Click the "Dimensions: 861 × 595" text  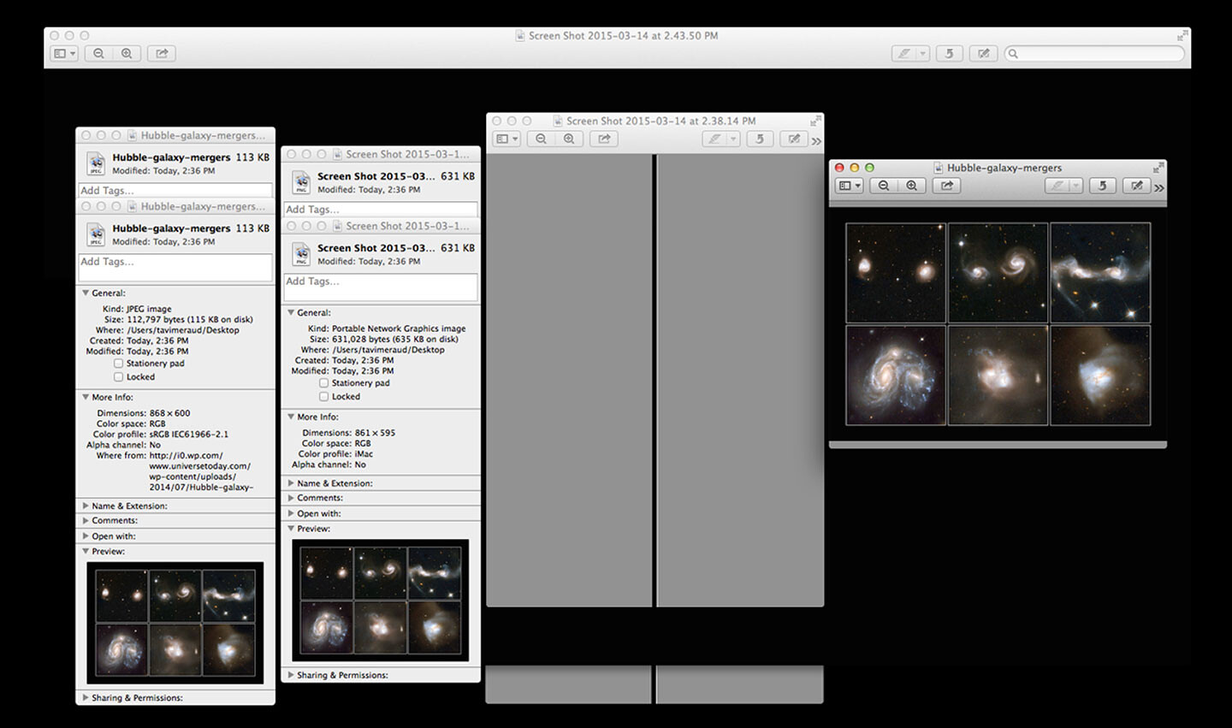click(x=349, y=433)
